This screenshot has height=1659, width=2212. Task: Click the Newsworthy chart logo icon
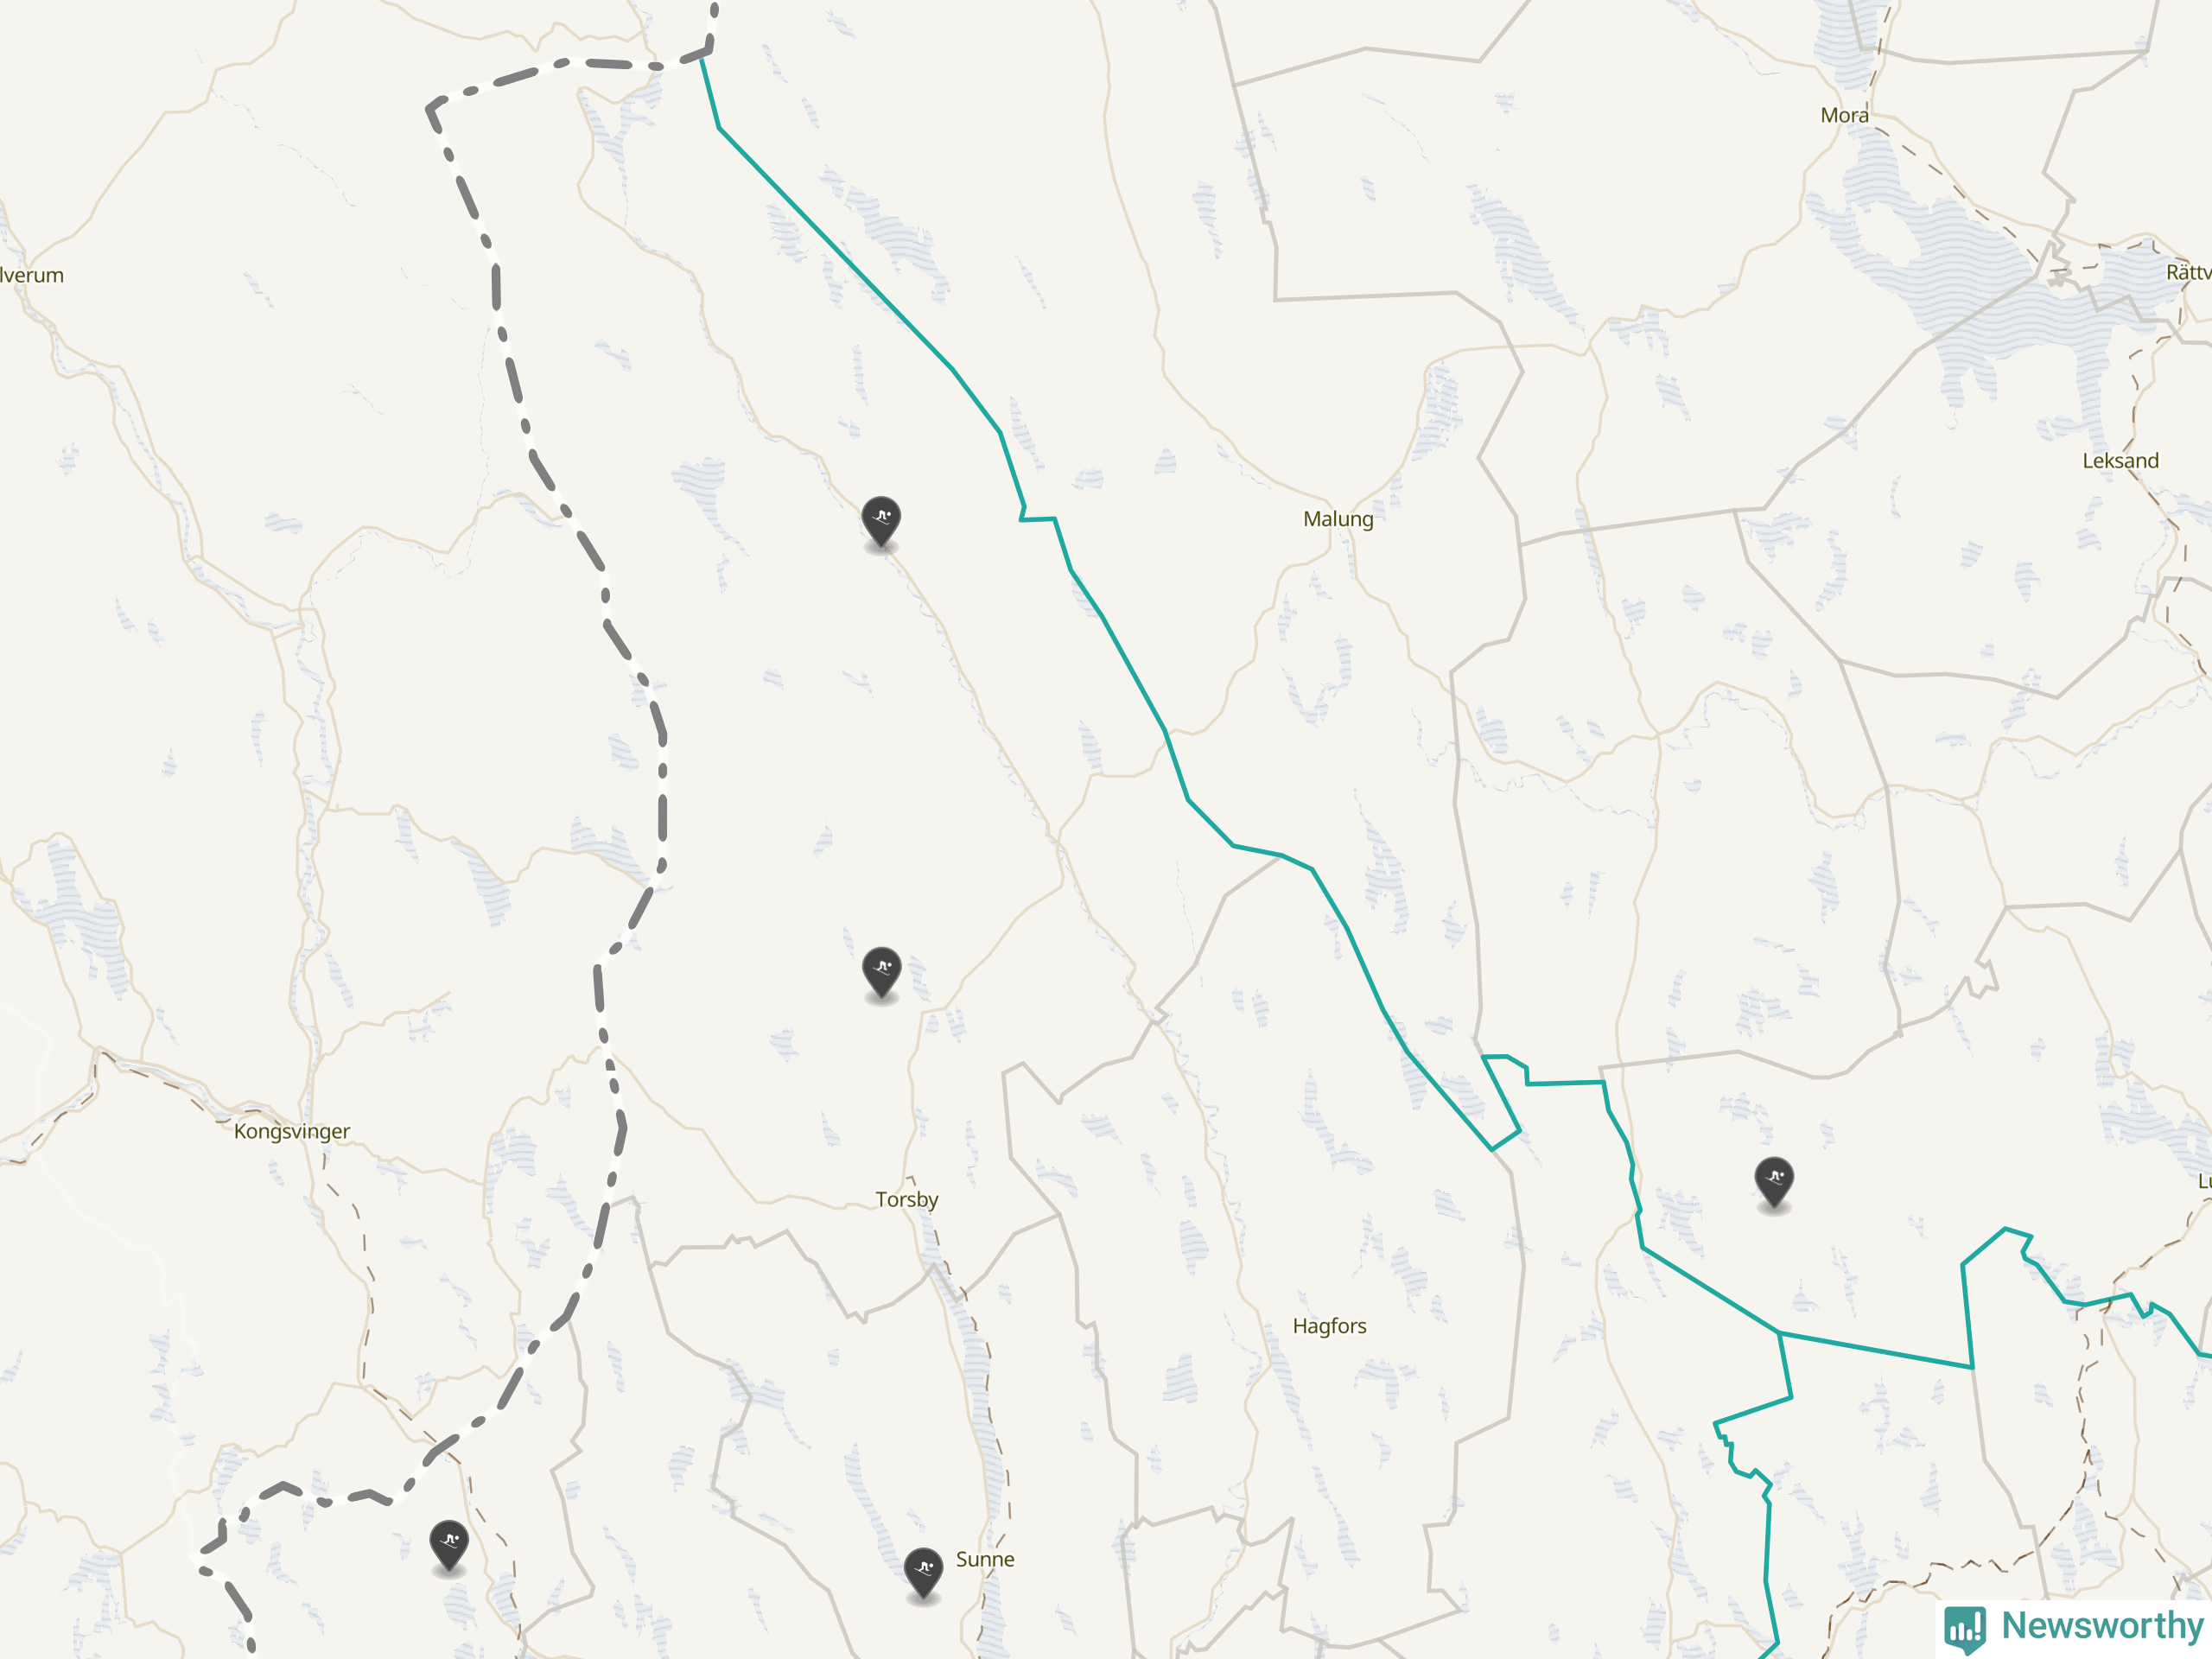click(1965, 1628)
